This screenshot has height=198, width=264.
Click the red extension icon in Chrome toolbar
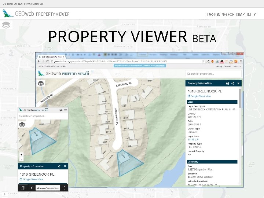[222, 62]
